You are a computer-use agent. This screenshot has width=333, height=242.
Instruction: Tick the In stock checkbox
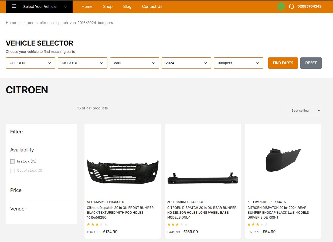click(12, 161)
